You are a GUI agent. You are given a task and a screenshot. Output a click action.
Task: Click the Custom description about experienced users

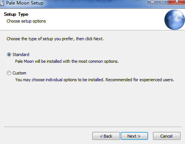(95, 80)
